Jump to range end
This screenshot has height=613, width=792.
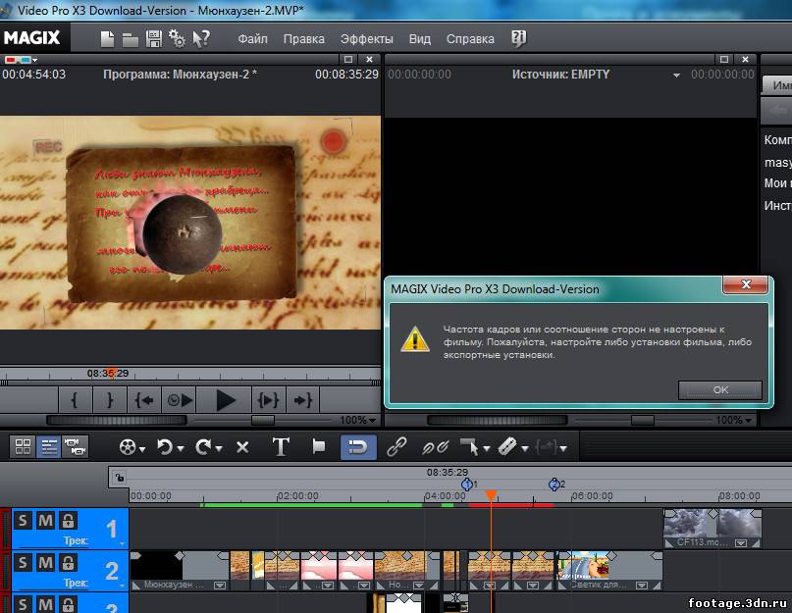click(x=302, y=400)
